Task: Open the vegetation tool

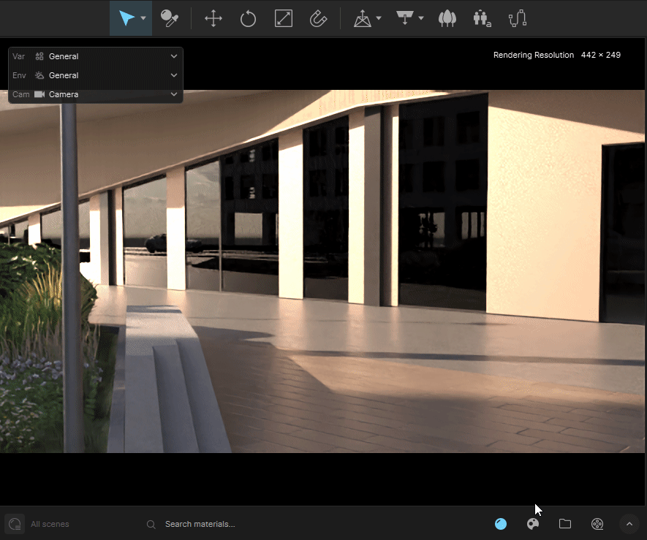Action: click(447, 18)
